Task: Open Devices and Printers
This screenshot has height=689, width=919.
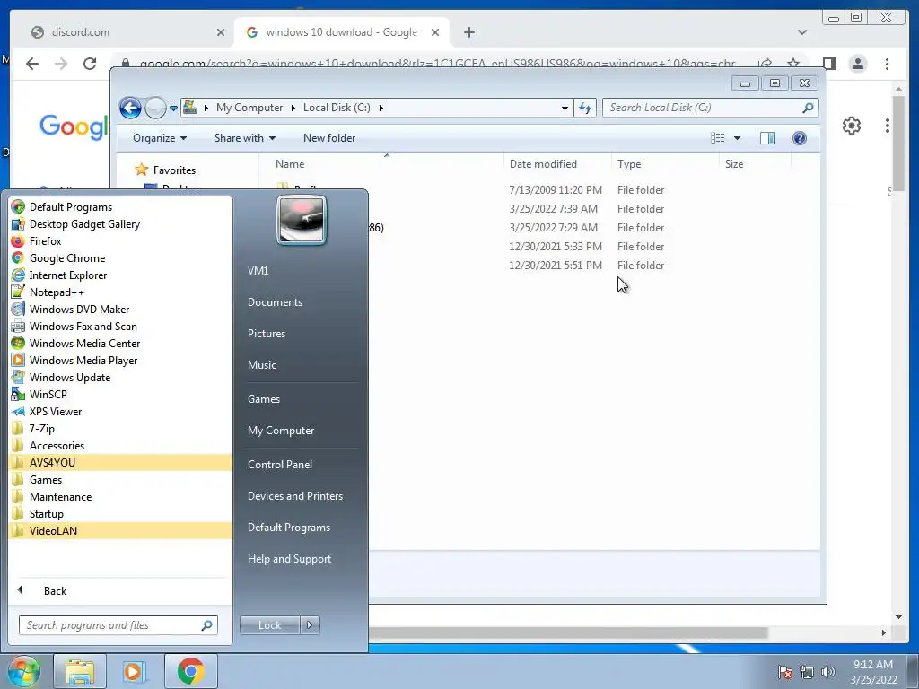Action: 294,495
